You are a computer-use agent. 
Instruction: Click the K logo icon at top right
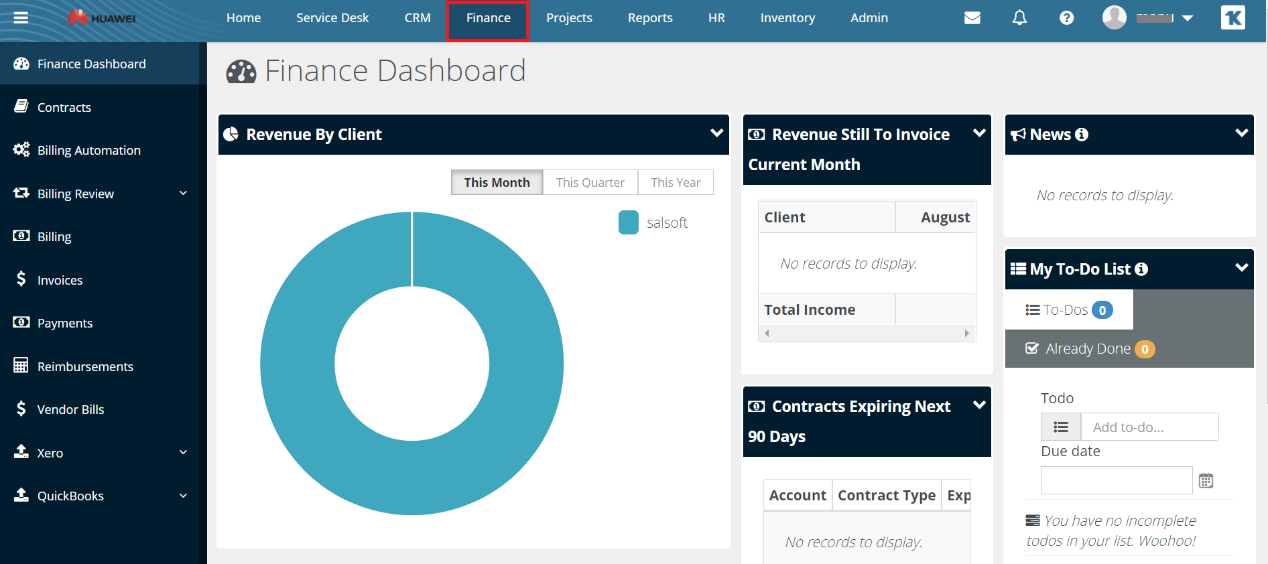1232,18
